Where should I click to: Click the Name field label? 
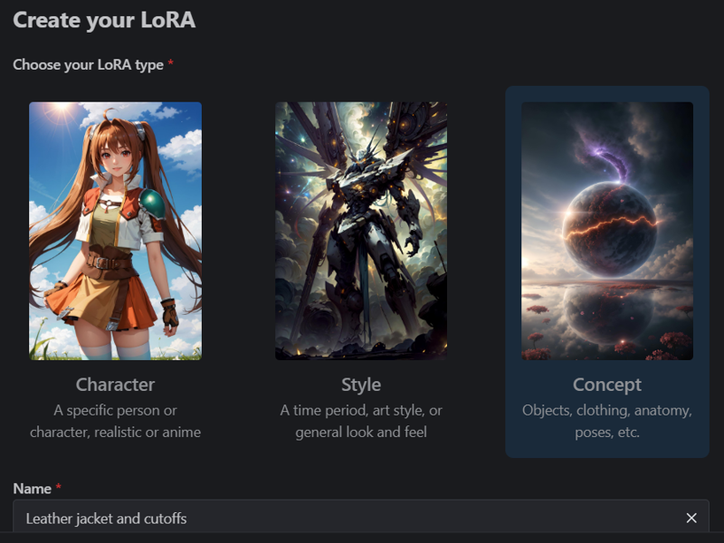pos(32,489)
